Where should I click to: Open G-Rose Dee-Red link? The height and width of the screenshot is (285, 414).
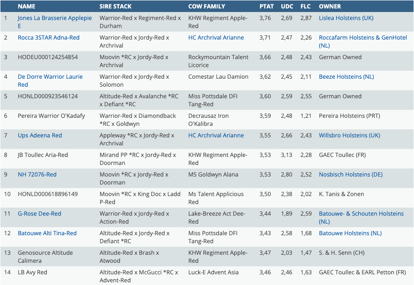pyautogui.click(x=39, y=214)
